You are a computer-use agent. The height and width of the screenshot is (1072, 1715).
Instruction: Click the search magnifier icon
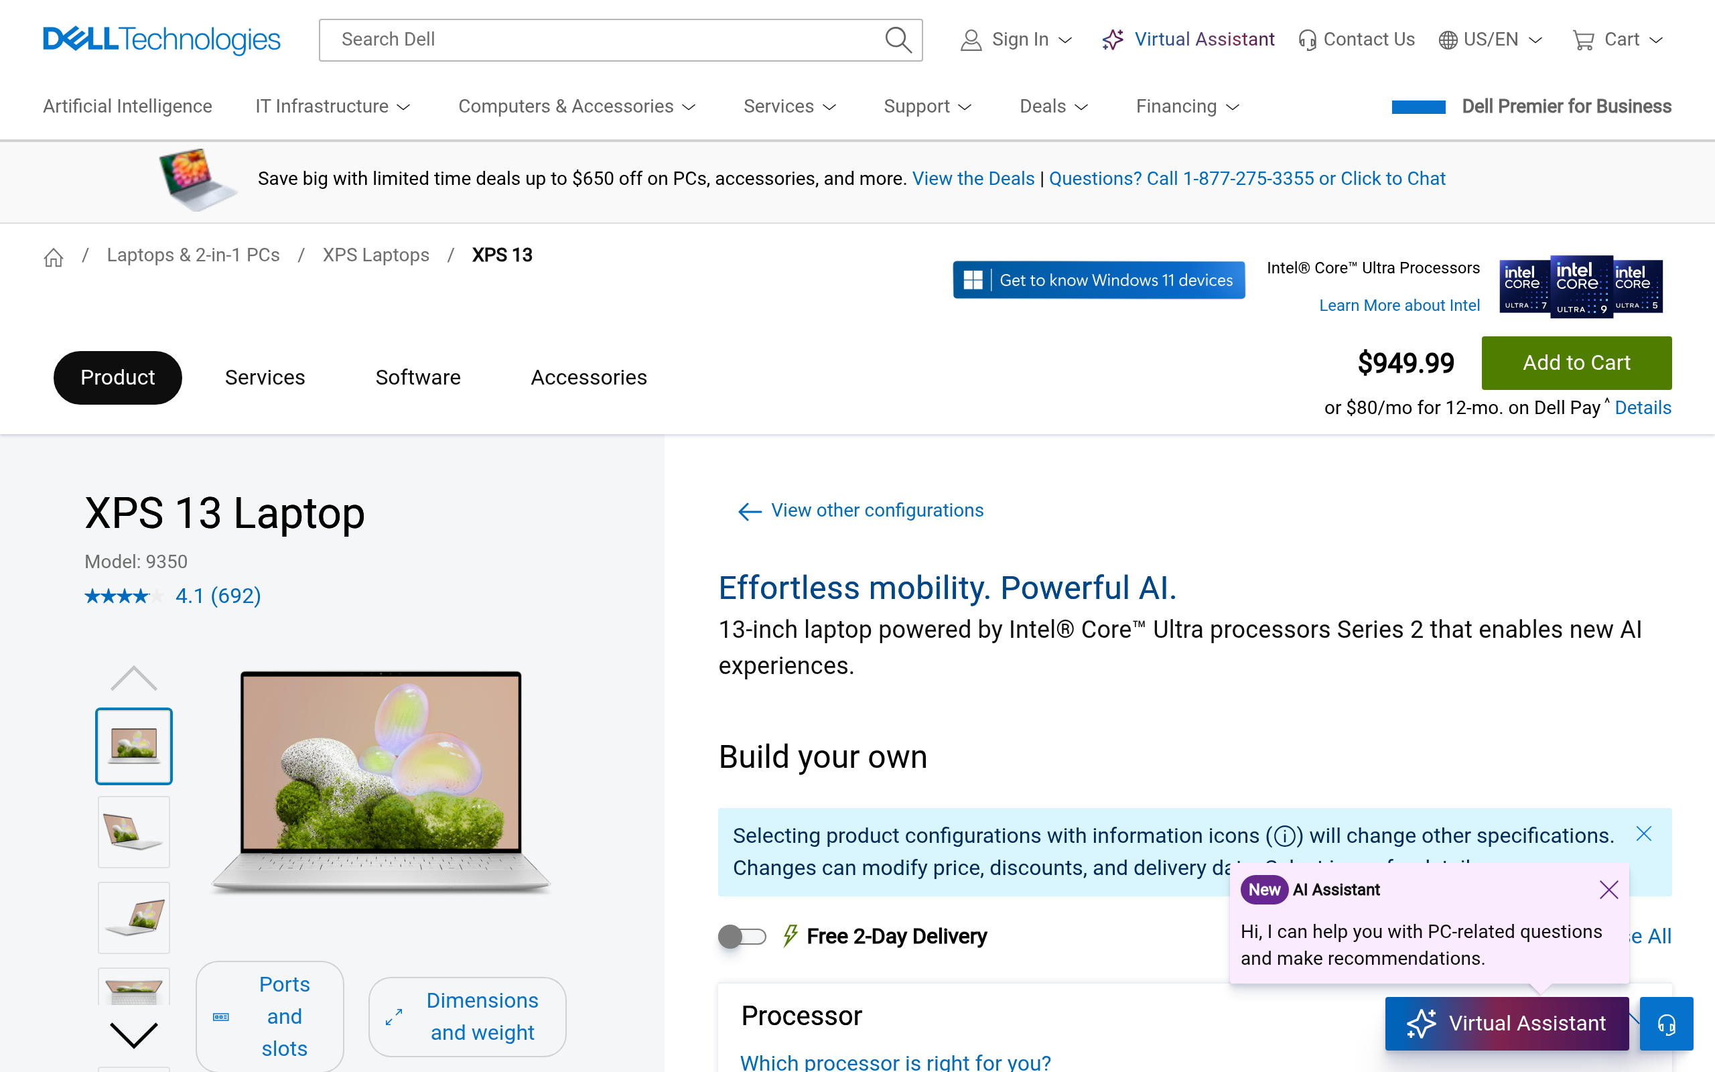pos(898,40)
